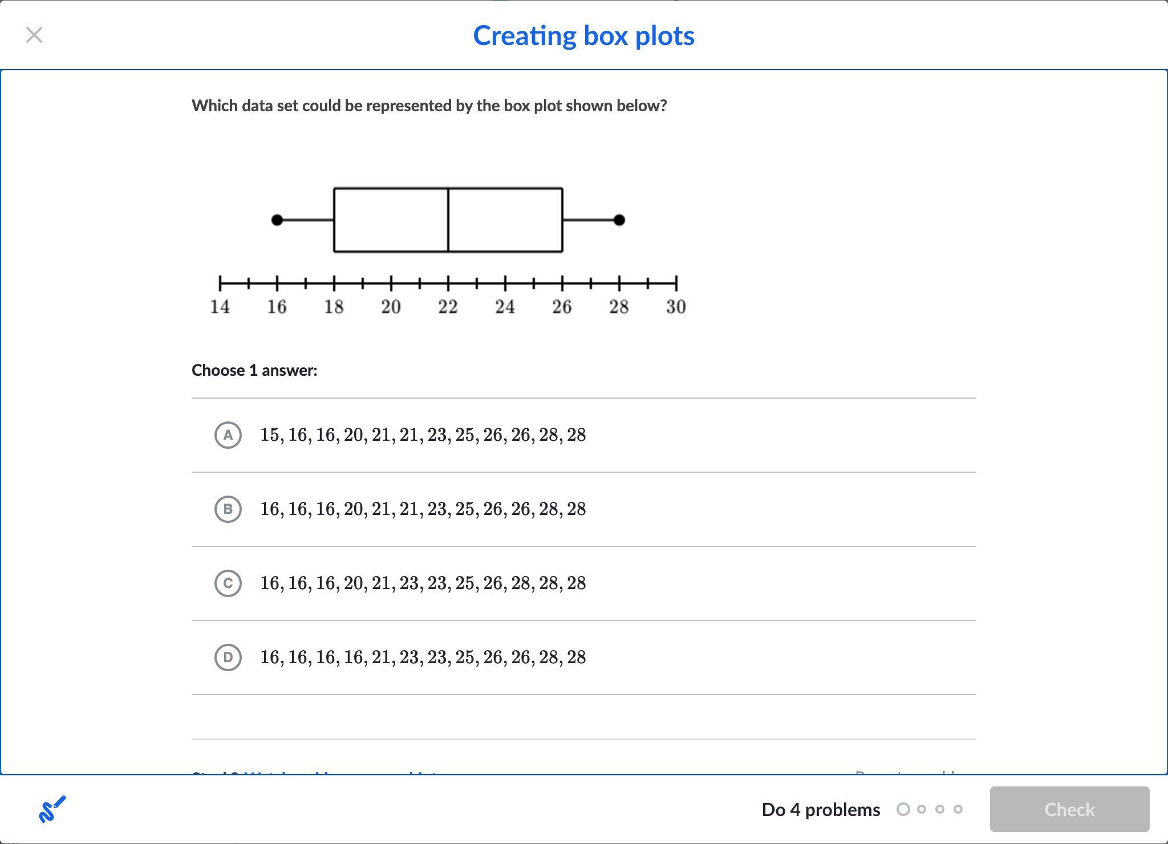Click the Check button
Viewport: 1168px width, 844px height.
1069,809
